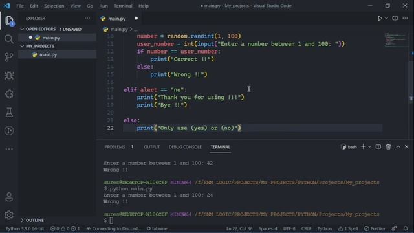Close the terminal panel
The height and width of the screenshot is (233, 414).
tap(407, 147)
